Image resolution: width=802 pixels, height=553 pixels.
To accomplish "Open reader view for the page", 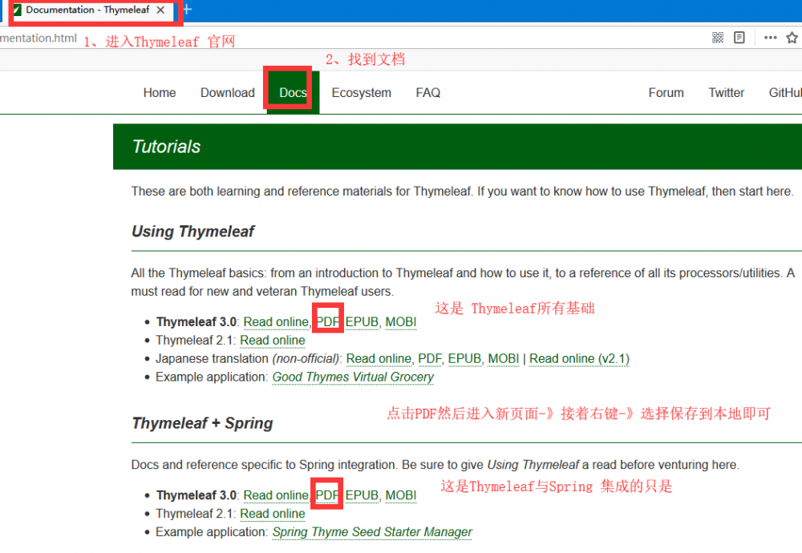I will 739,37.
